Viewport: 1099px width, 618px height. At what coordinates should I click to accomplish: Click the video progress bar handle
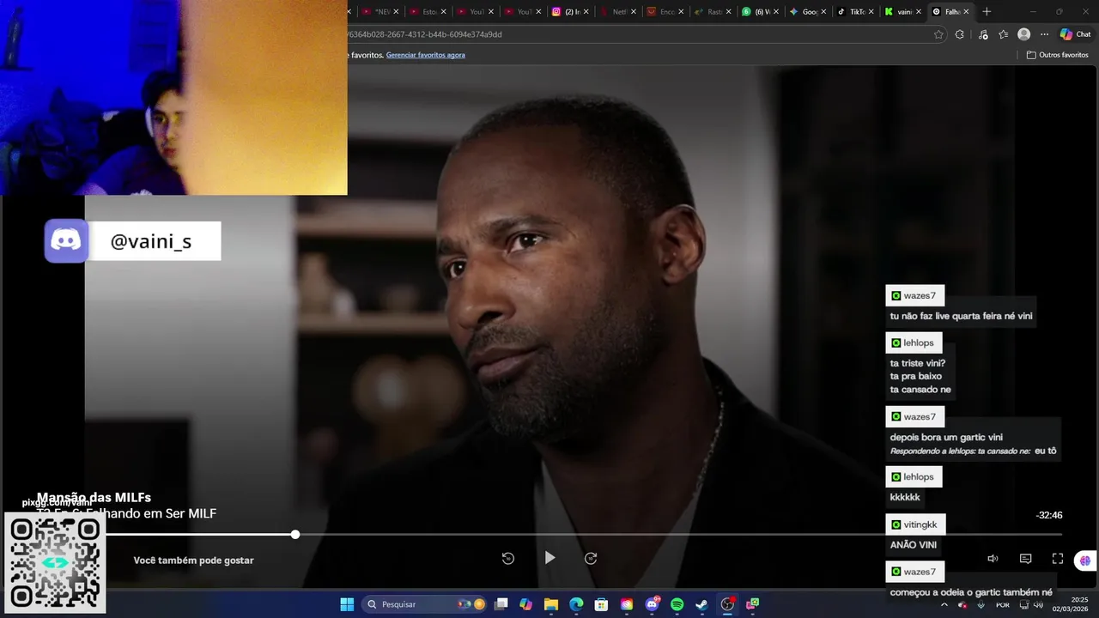[x=295, y=534]
